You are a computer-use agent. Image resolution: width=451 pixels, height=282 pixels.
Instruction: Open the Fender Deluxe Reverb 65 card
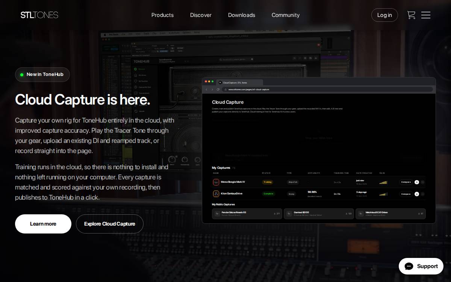pos(247,214)
